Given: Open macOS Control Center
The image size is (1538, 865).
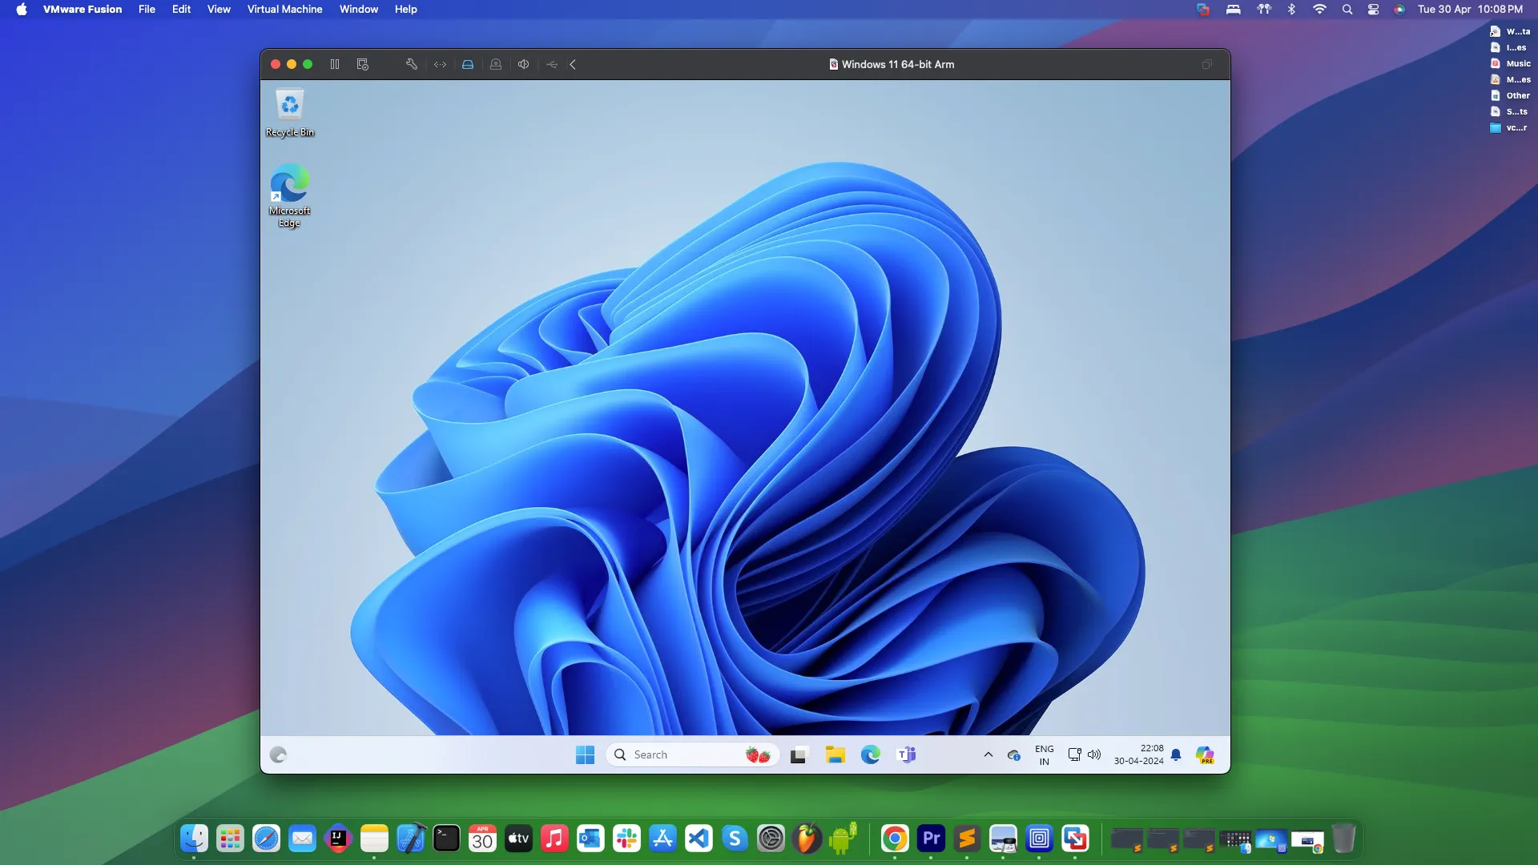Looking at the screenshot, I should pos(1374,10).
